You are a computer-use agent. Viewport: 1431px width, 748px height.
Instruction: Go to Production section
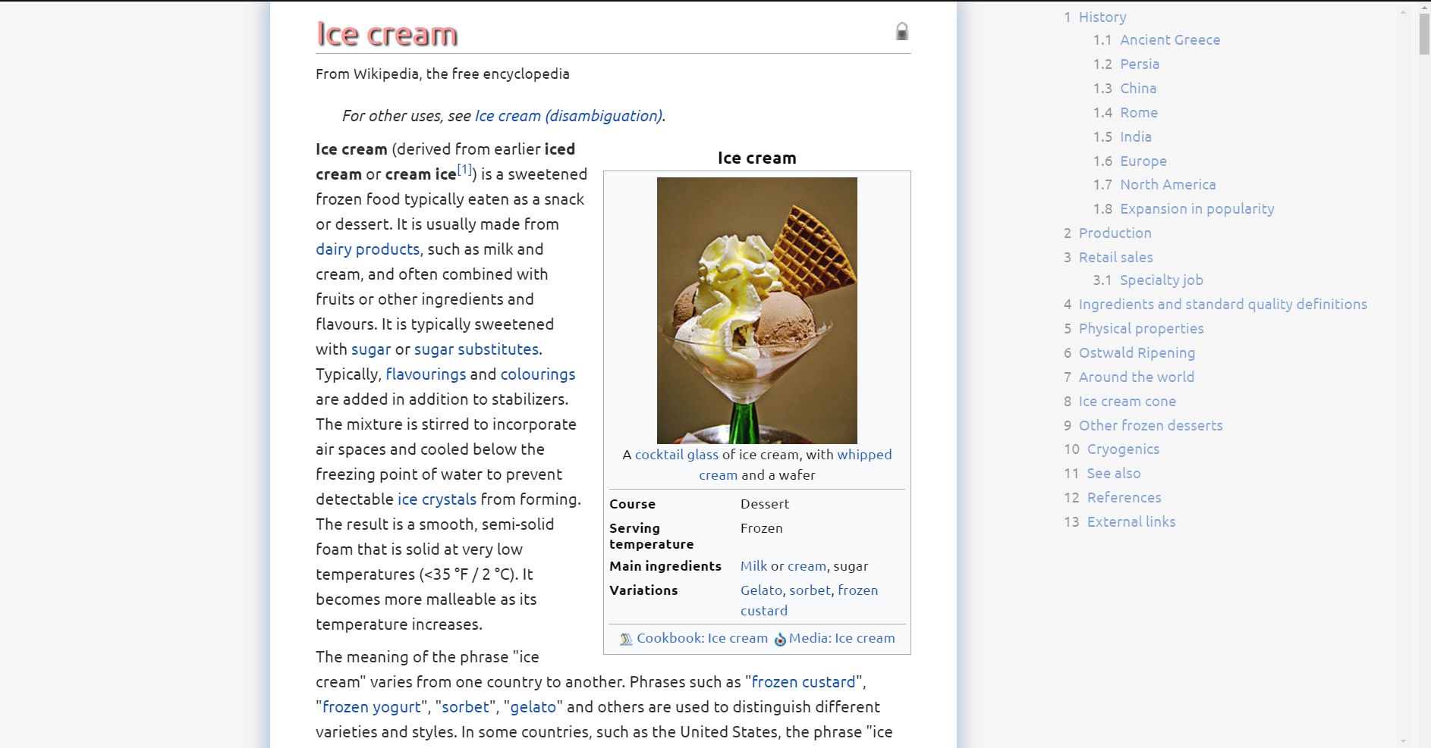(1115, 233)
